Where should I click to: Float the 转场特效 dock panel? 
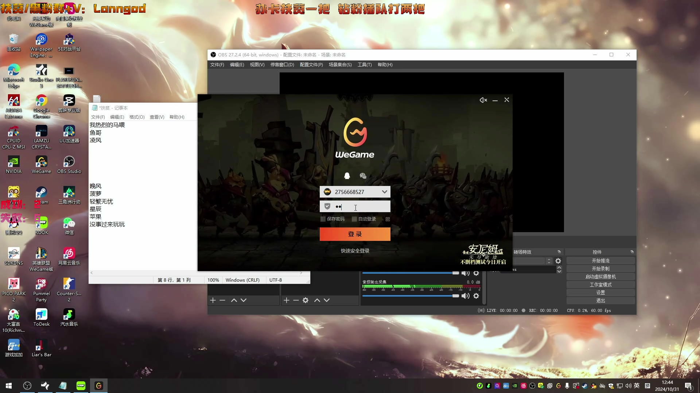click(x=559, y=252)
